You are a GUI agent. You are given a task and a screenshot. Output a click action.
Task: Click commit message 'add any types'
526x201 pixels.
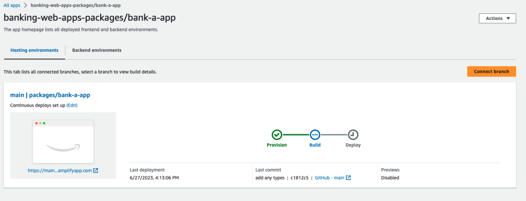coord(270,178)
